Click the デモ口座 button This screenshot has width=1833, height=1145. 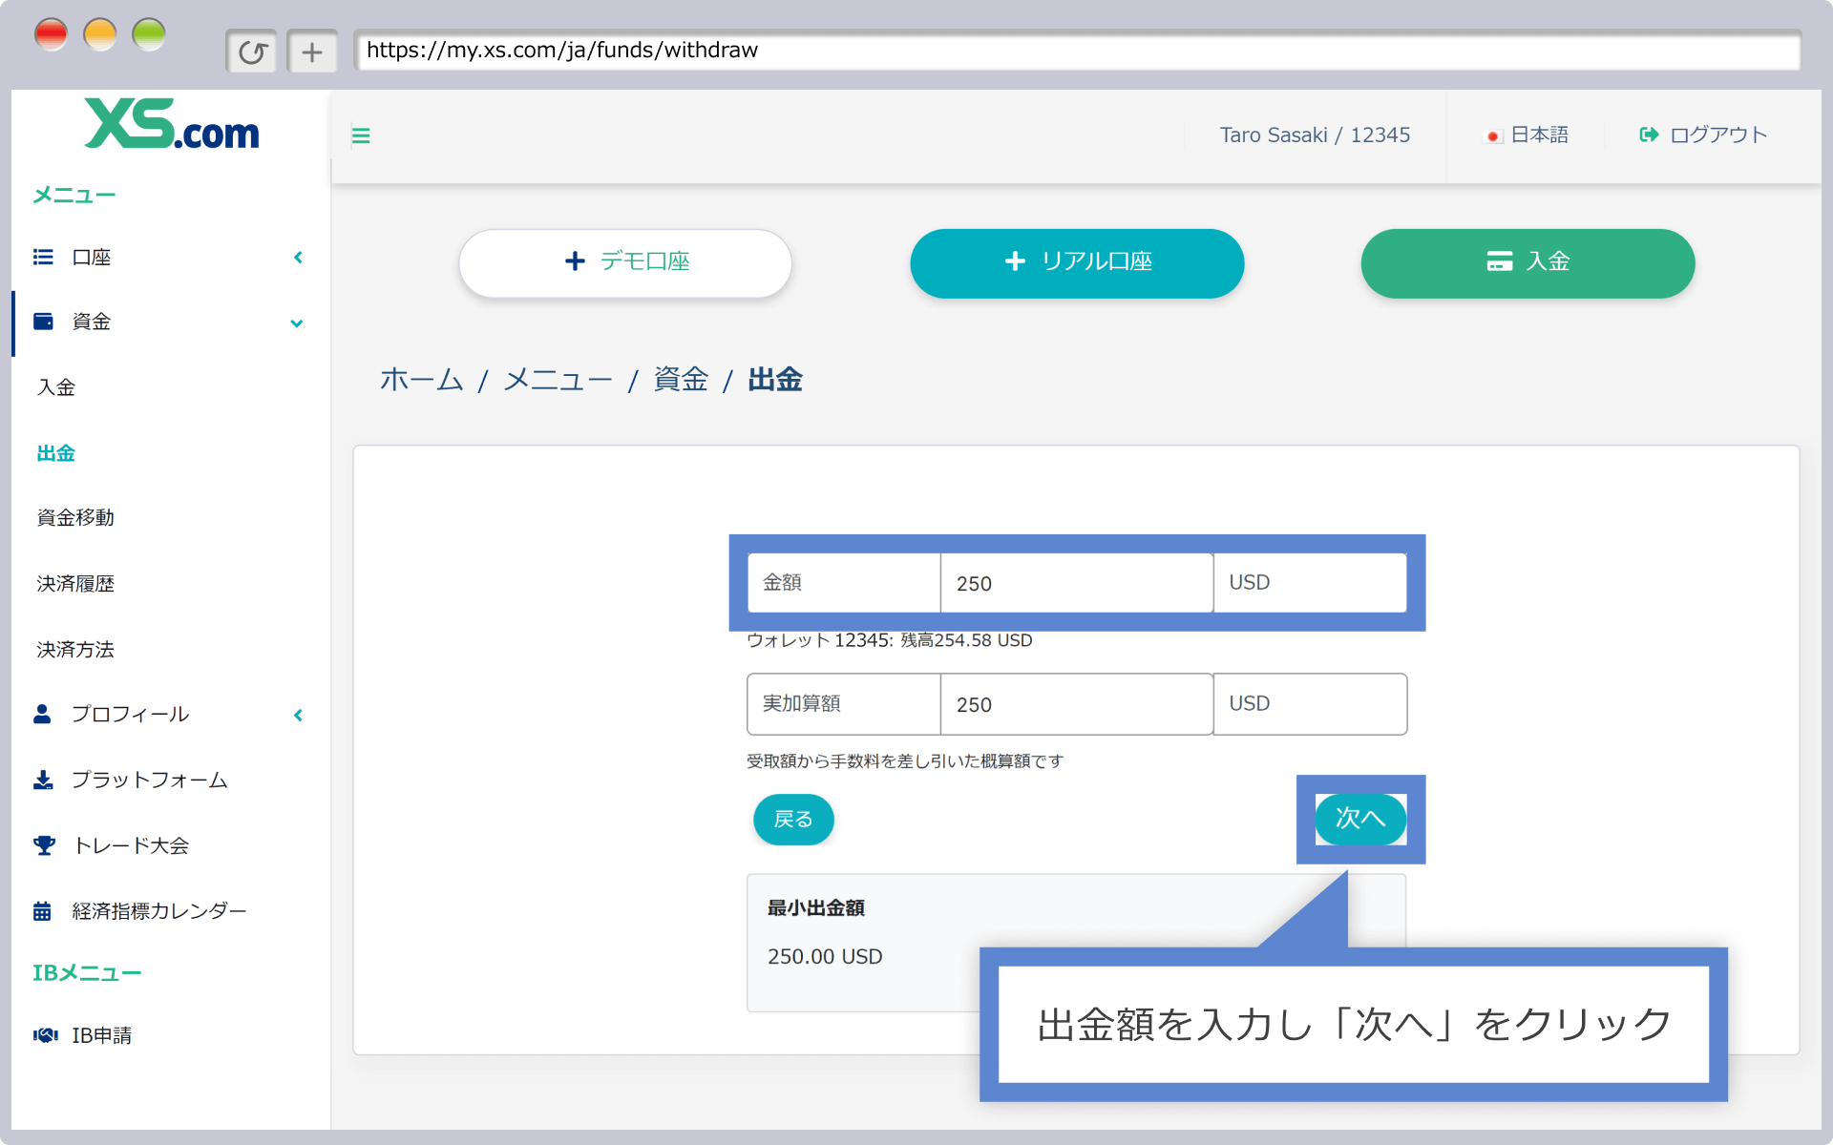point(625,262)
